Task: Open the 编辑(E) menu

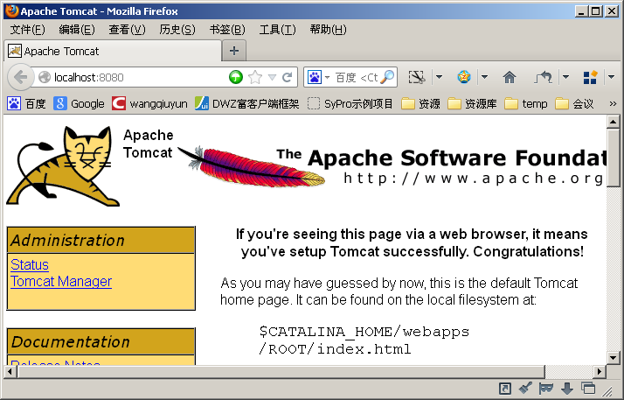Action: 77,30
